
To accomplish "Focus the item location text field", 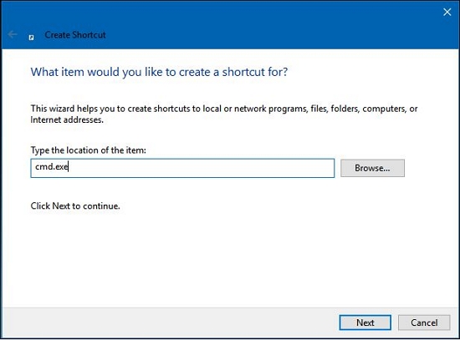I will [182, 168].
